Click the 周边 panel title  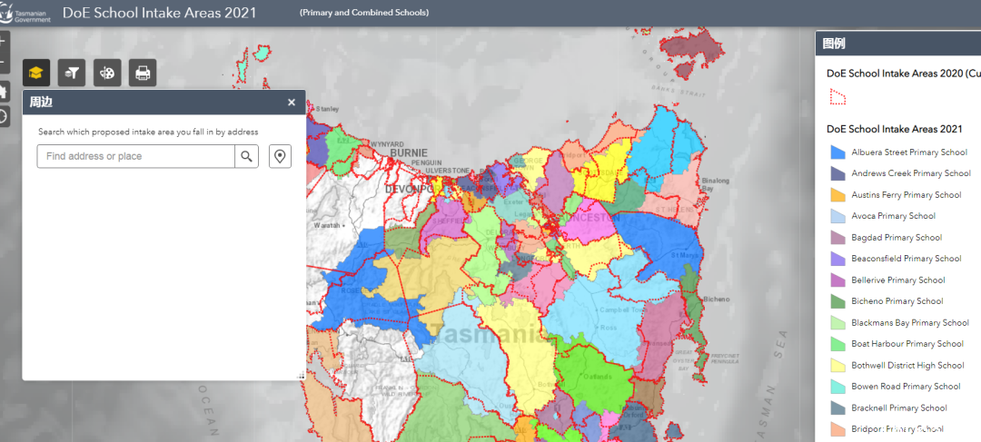(41, 103)
